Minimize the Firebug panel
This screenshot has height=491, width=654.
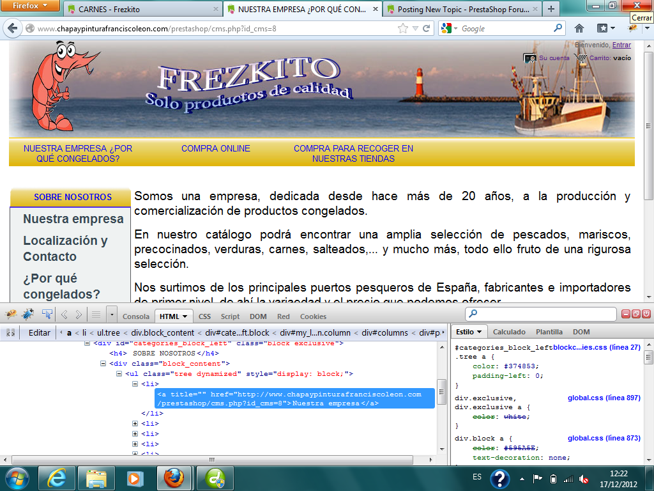pyautogui.click(x=626, y=314)
